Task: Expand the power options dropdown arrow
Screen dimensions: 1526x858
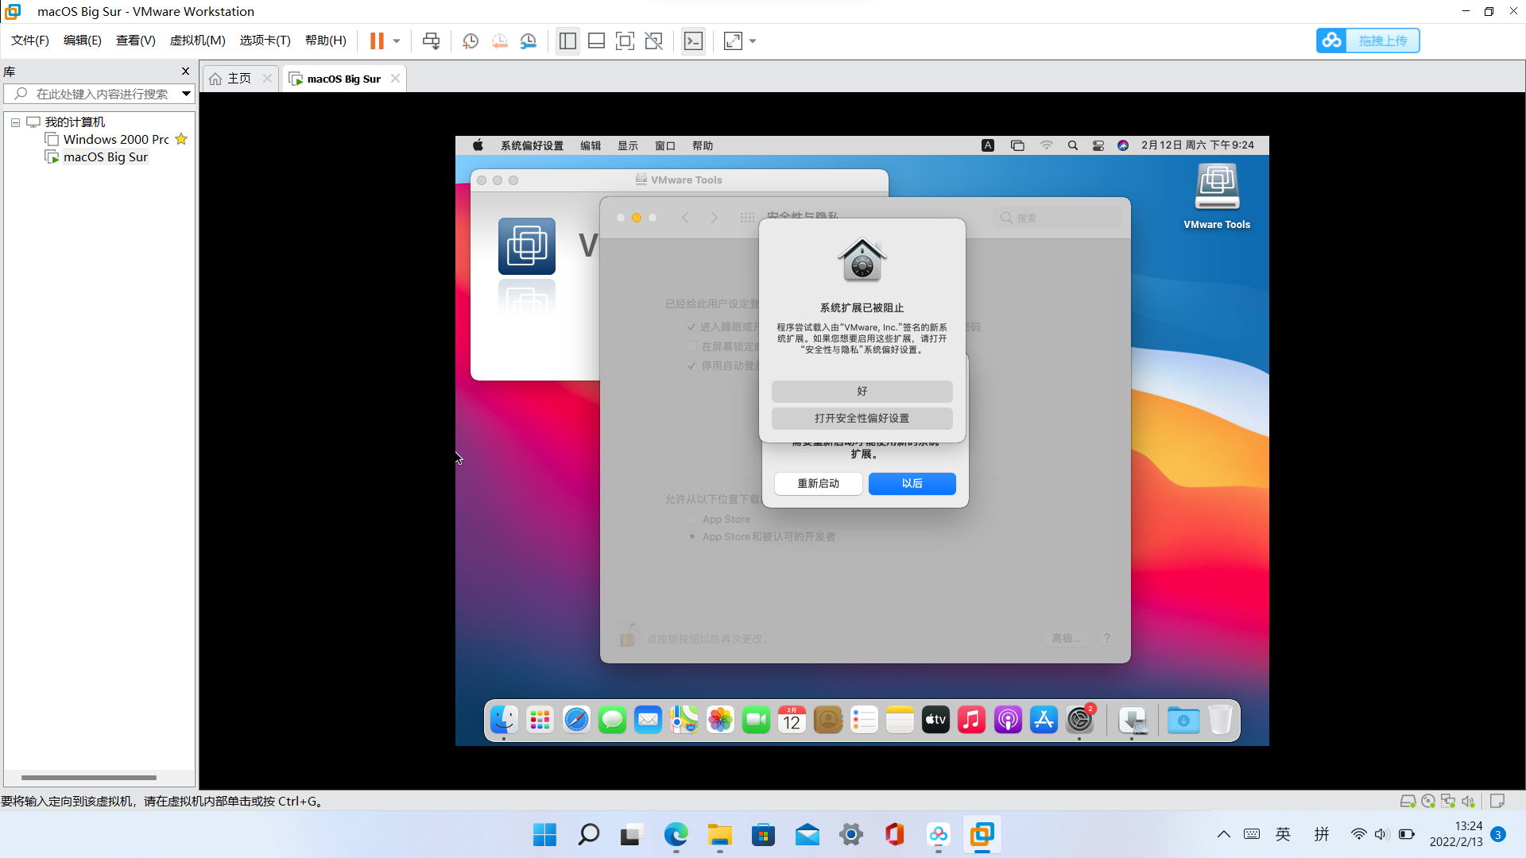Action: click(x=397, y=41)
